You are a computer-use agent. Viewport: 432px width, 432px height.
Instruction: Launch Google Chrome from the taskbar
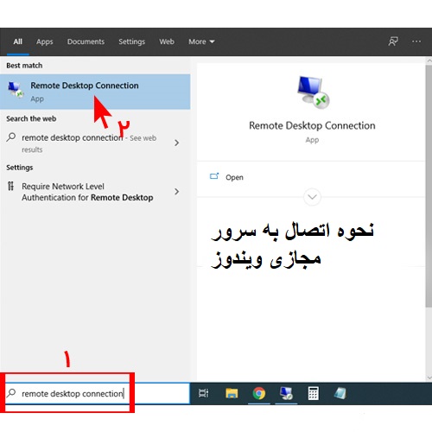pos(259,393)
